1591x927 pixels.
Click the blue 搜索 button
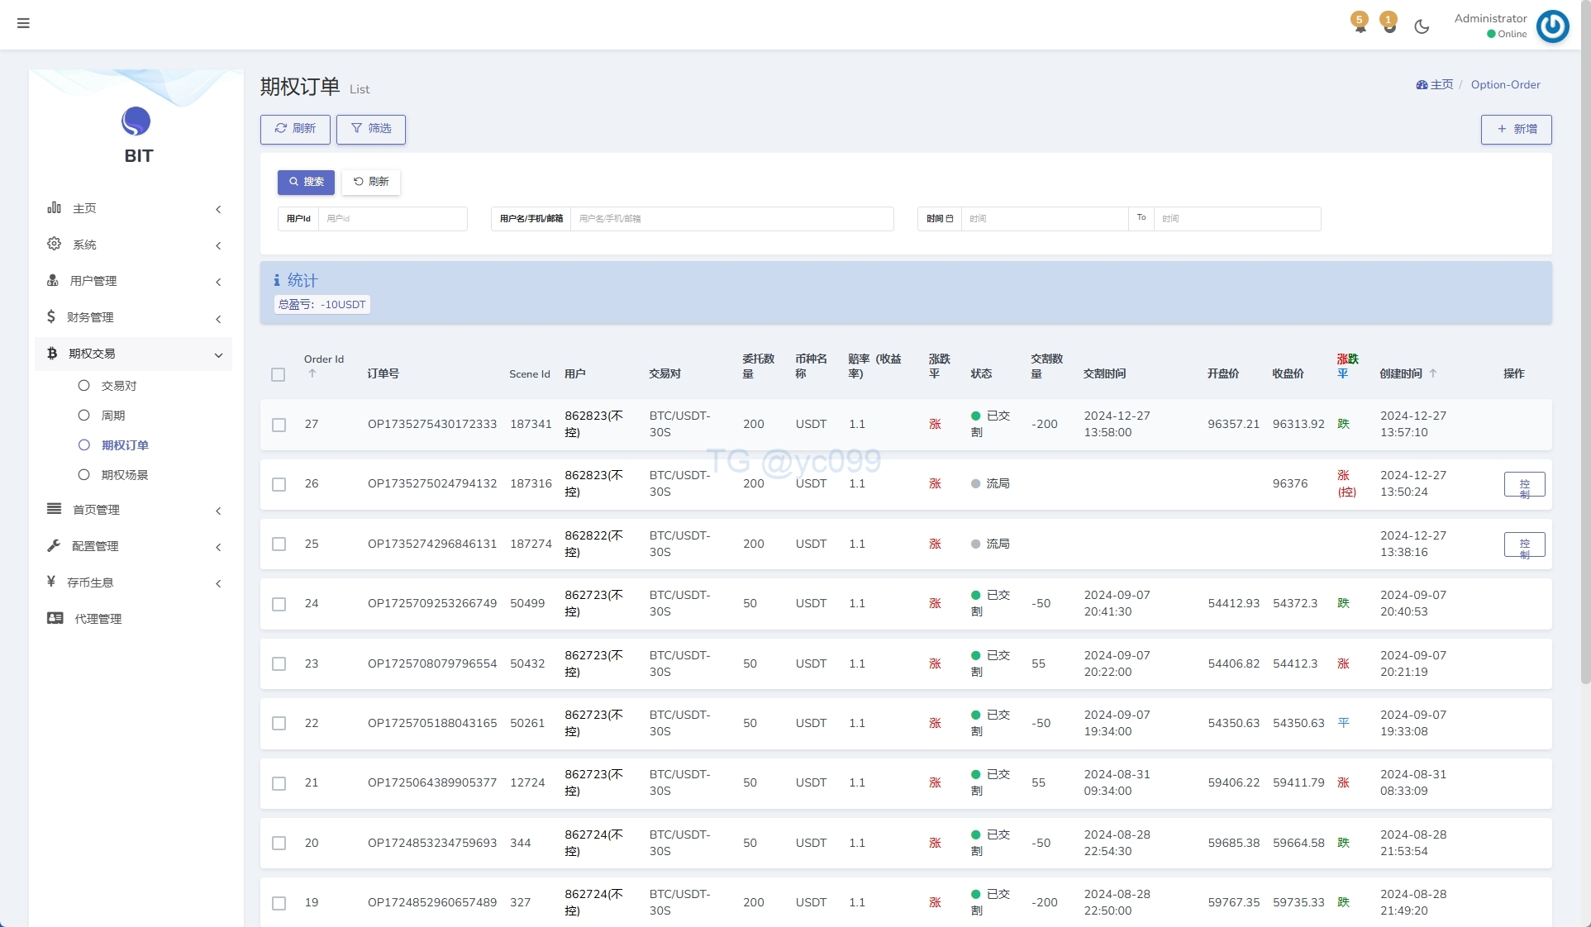click(x=306, y=182)
